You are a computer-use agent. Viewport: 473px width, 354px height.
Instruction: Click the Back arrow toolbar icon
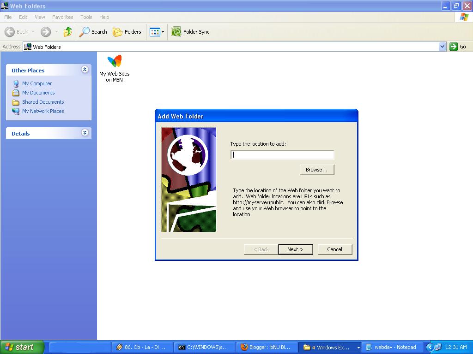click(10, 32)
